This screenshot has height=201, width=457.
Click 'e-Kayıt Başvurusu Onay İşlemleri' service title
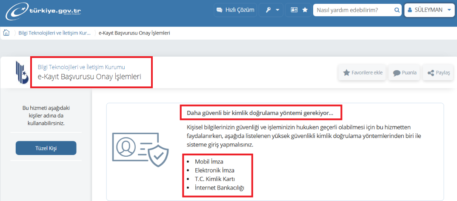coord(89,78)
